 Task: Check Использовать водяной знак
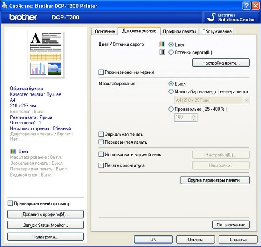101,154
